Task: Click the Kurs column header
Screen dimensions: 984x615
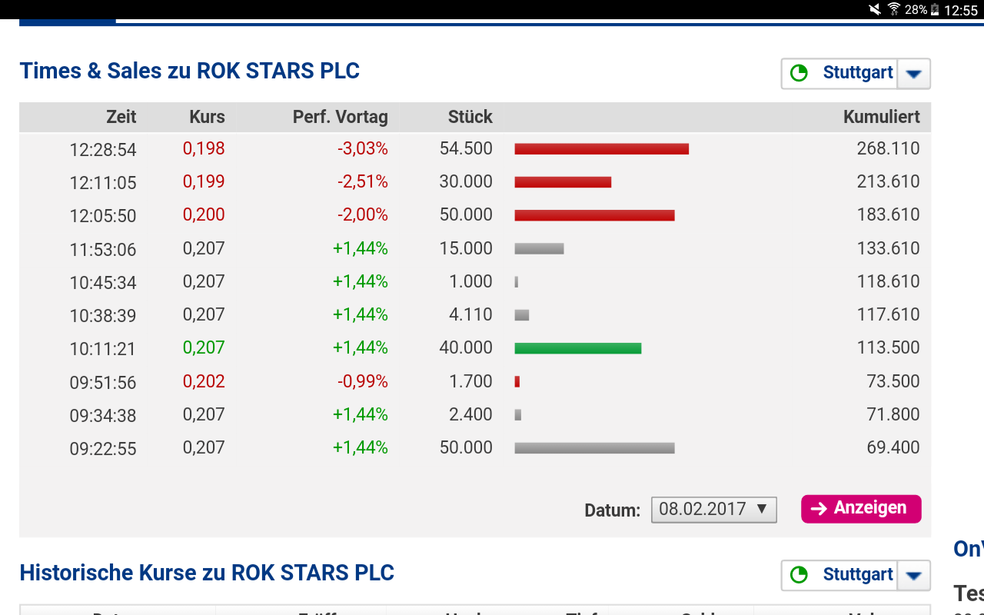Action: tap(207, 117)
